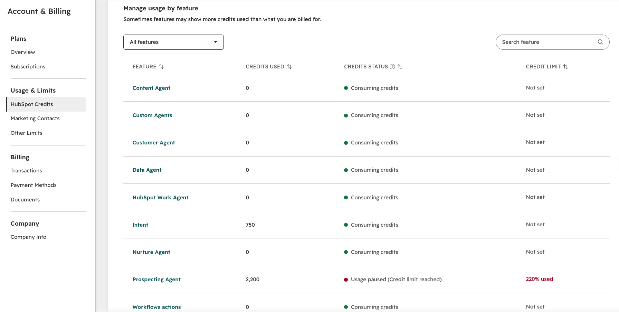Image resolution: width=619 pixels, height=312 pixels.
Task: Open the Content Agent feature link
Action: 151,88
